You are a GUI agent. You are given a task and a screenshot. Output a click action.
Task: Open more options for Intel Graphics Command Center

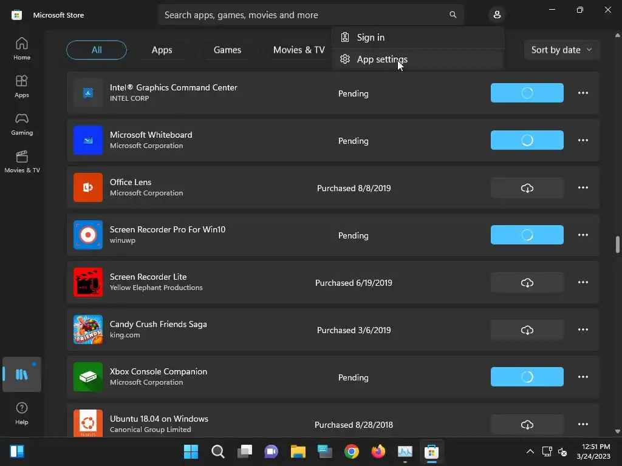(x=583, y=93)
